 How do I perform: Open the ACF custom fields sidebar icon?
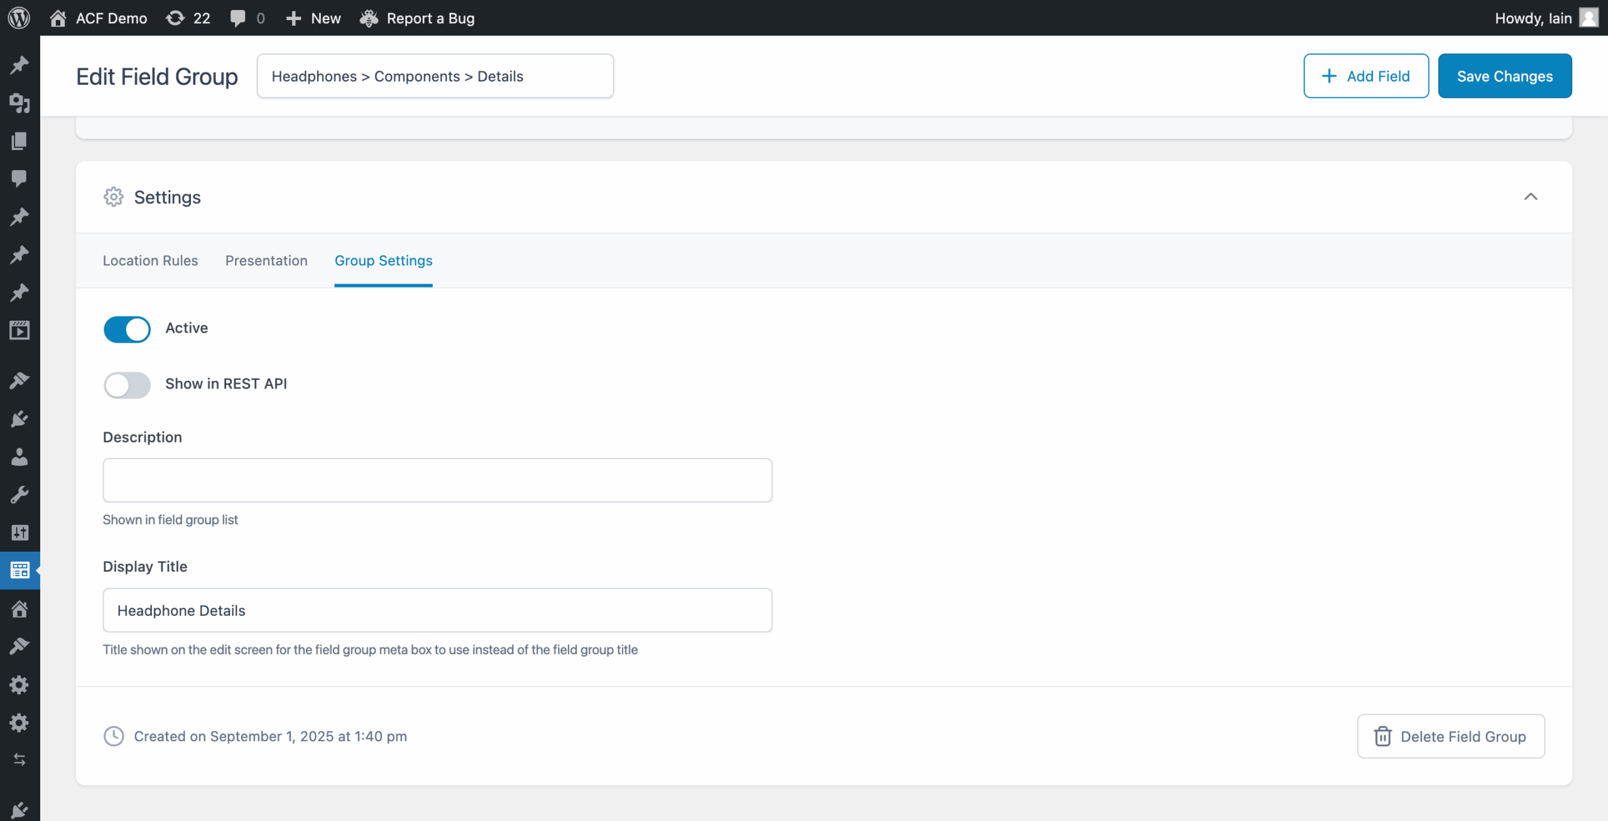(19, 570)
